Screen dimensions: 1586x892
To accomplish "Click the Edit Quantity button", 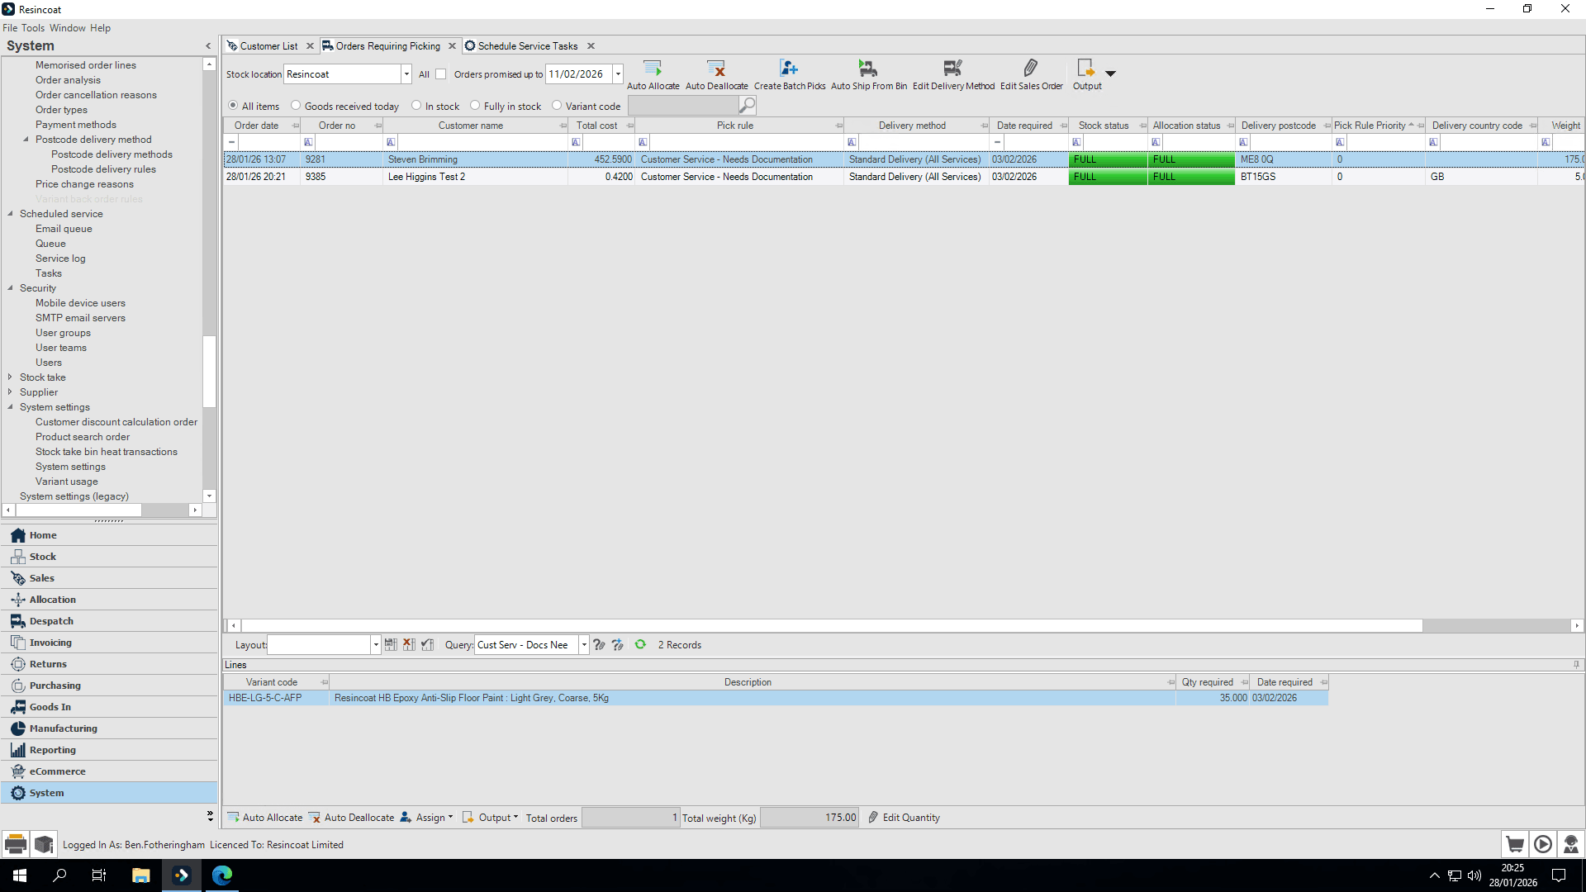I will point(904,818).
